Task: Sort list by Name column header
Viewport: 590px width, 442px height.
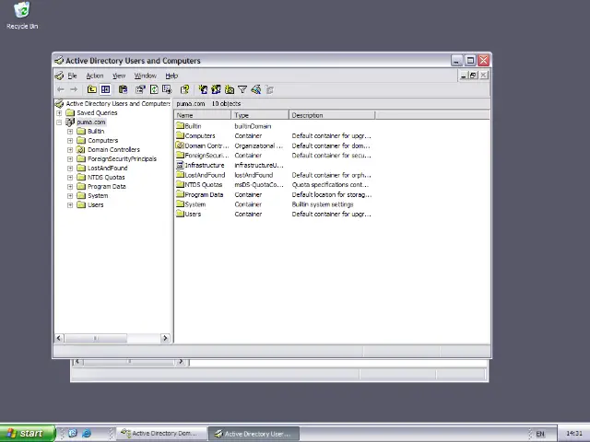Action: click(203, 115)
